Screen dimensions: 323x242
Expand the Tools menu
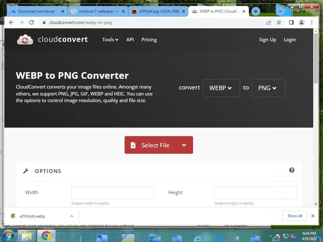[110, 39]
